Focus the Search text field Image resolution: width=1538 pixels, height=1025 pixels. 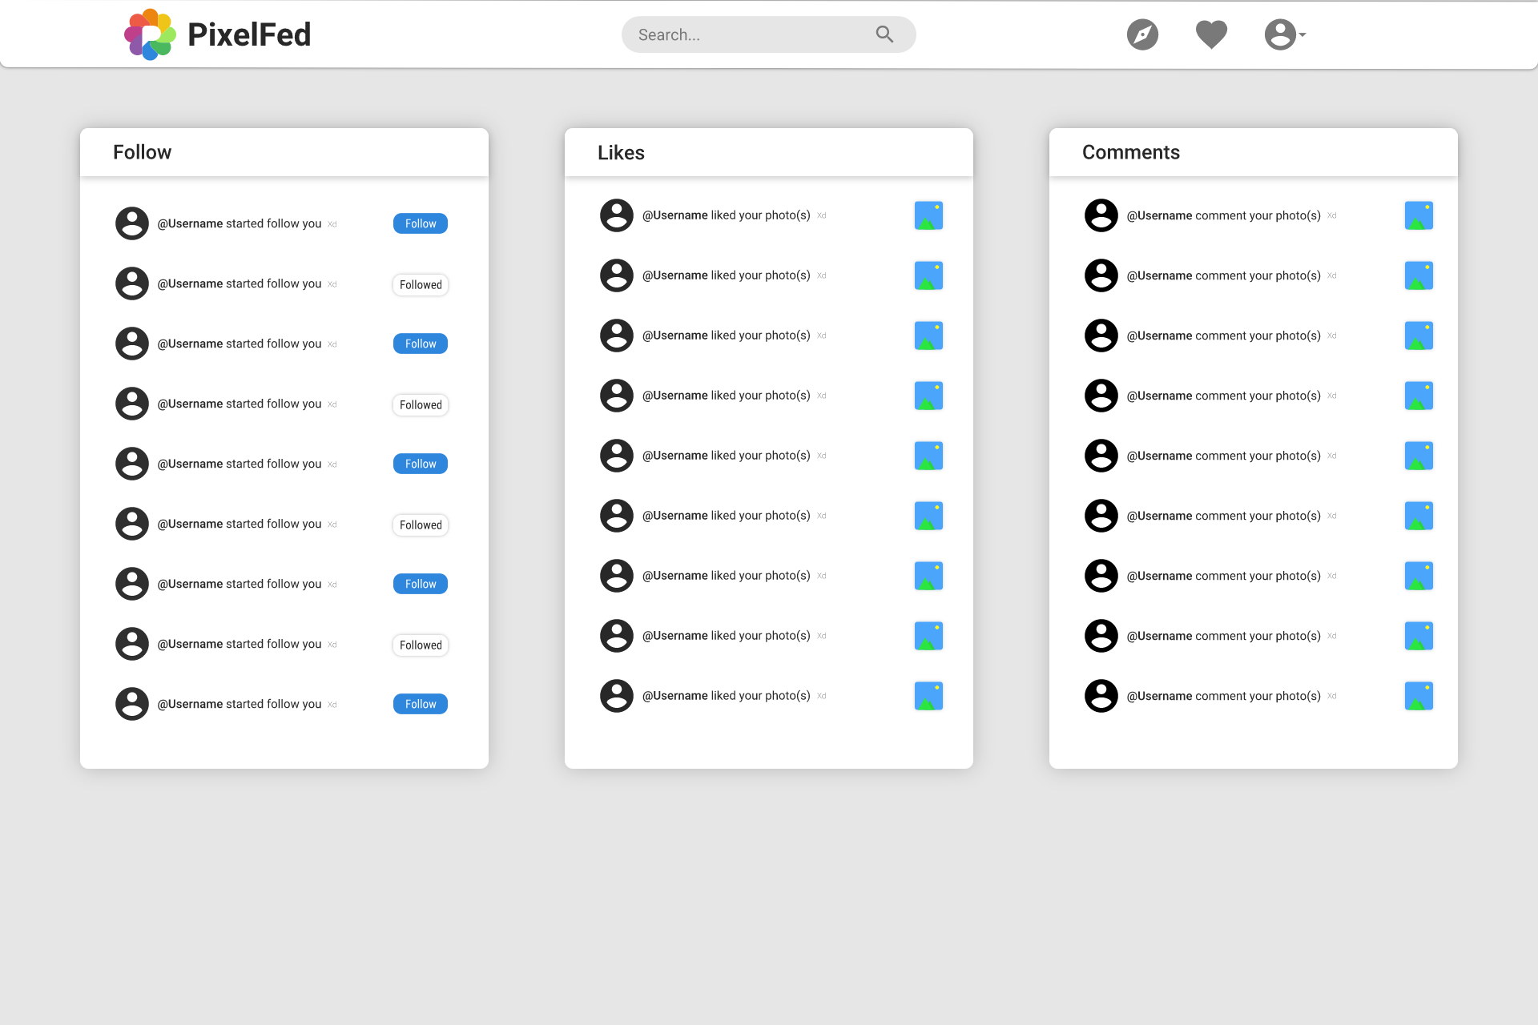768,34
